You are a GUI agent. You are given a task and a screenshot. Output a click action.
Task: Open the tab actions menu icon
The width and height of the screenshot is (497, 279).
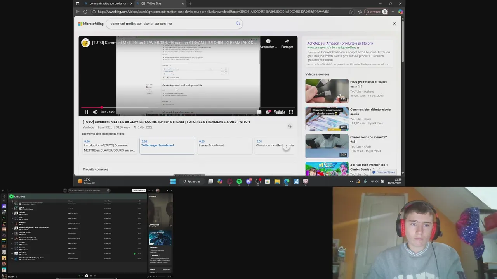[x=77, y=3]
